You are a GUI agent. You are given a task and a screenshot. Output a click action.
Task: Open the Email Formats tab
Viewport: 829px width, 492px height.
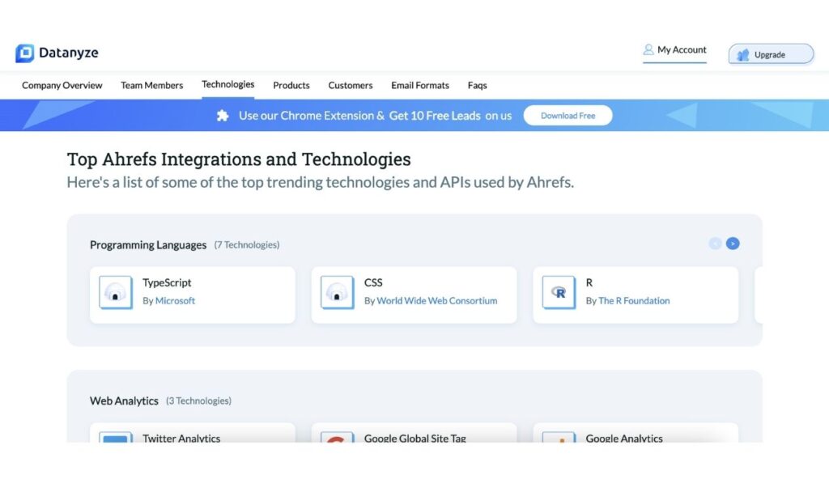tap(420, 85)
